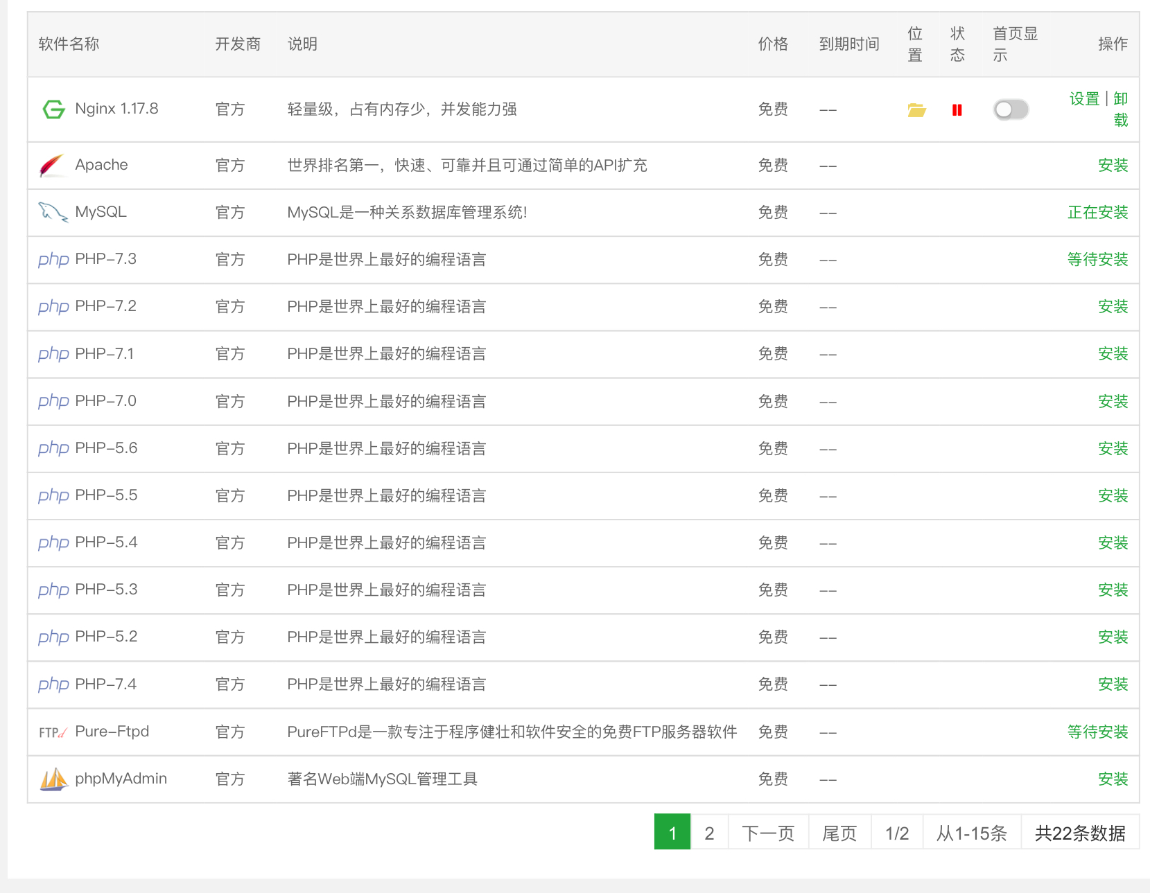Install PHP-7.0

(1113, 402)
